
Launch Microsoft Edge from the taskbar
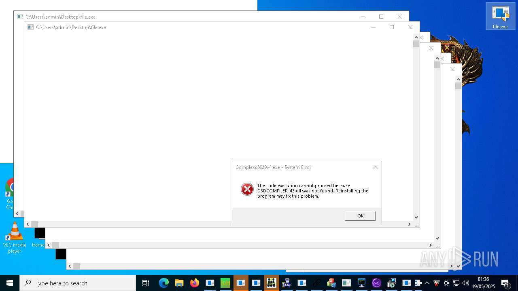click(x=163, y=283)
